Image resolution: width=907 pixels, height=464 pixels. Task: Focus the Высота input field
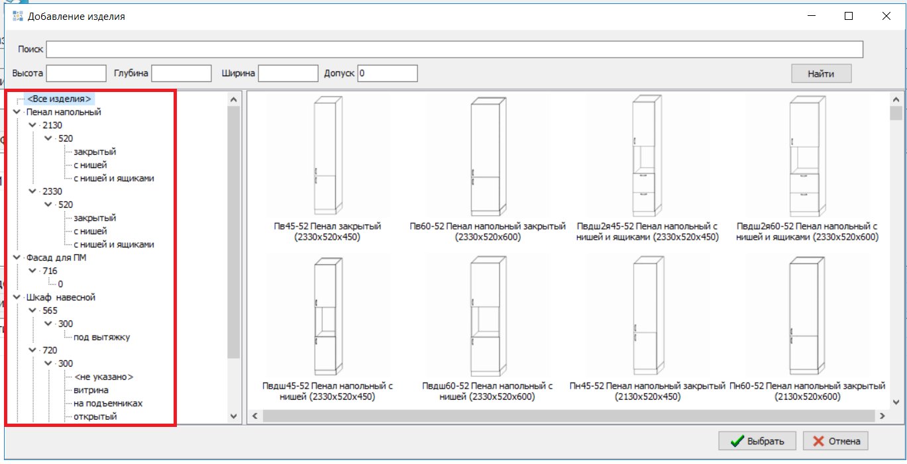tap(76, 73)
